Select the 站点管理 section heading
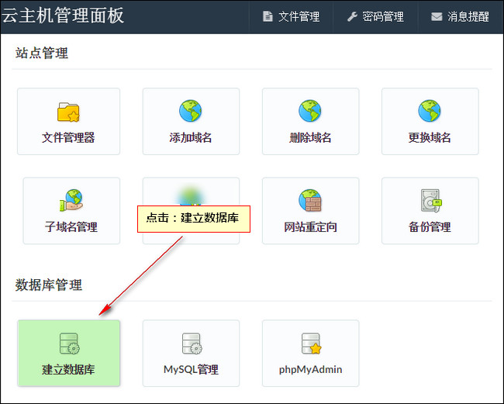This screenshot has width=504, height=404. pyautogui.click(x=42, y=54)
